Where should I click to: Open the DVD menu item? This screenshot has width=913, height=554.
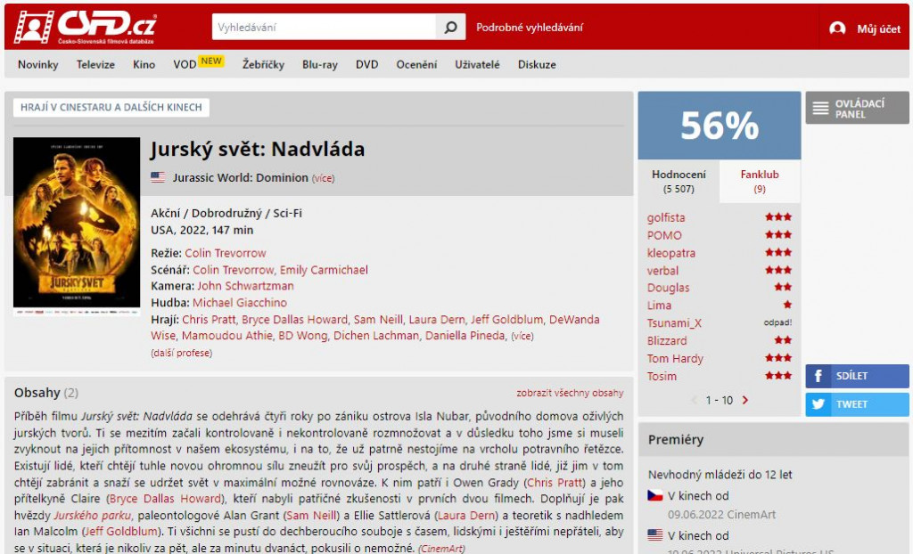click(366, 65)
